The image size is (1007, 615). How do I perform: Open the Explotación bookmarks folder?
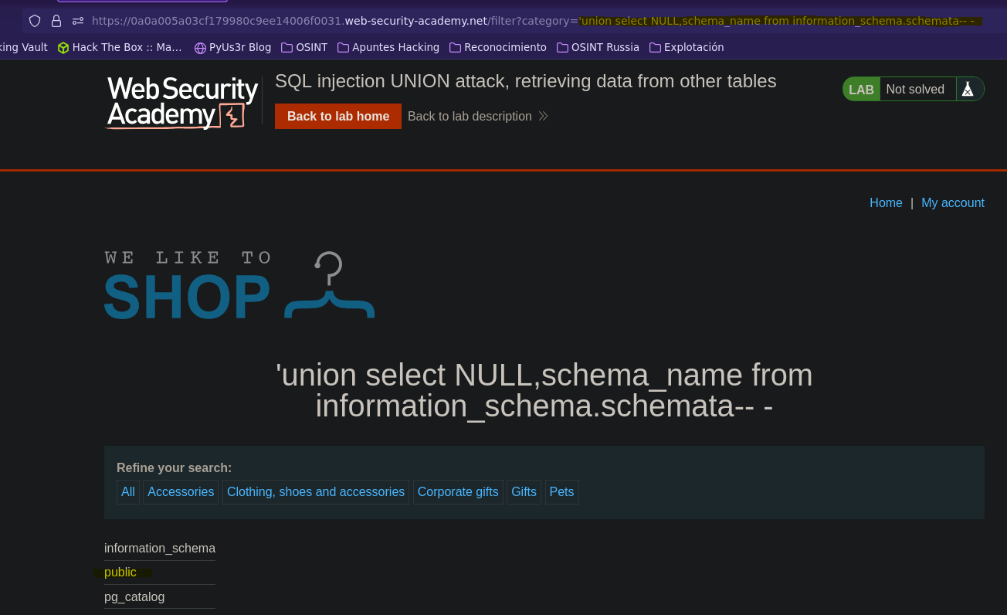[687, 47]
